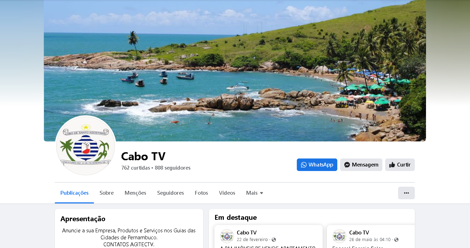This screenshot has height=248, width=470.
Task: Click the globe privacy icon on 26 de maio post
Action: point(396,240)
